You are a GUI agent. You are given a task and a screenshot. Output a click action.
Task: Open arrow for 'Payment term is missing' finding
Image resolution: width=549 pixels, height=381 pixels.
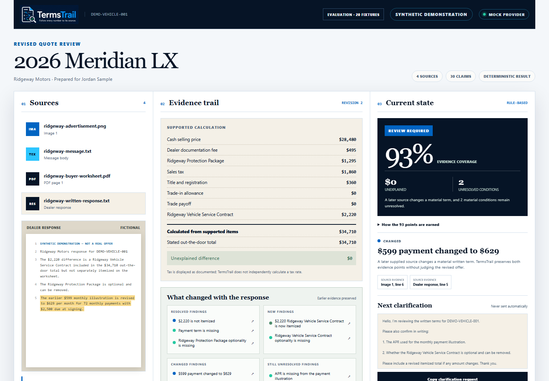point(252,331)
